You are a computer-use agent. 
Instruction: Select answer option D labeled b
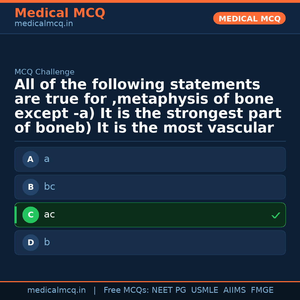(150, 242)
